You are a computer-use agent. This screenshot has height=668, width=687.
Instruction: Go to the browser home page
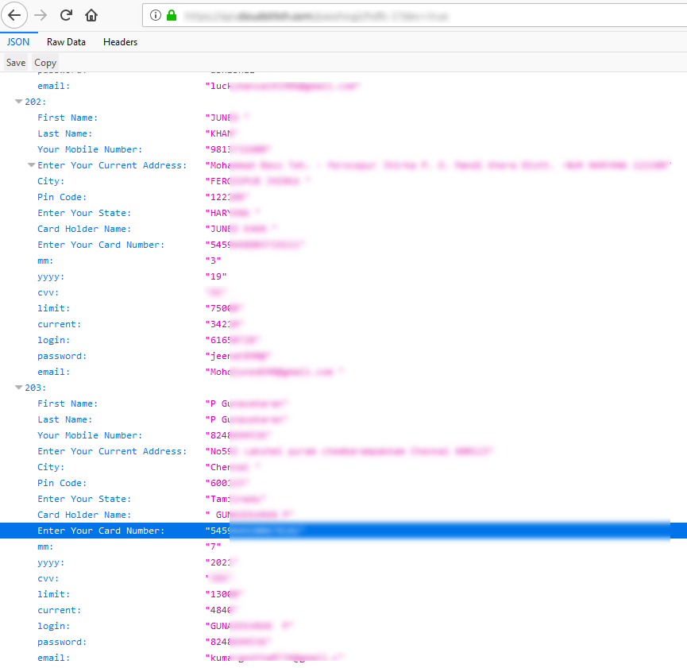[x=91, y=15]
